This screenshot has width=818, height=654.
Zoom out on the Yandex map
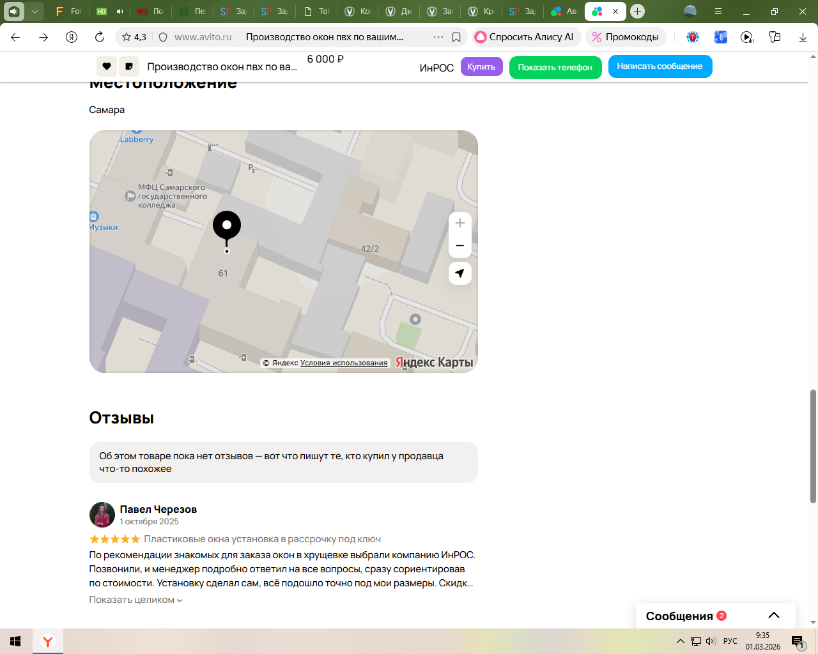click(x=460, y=246)
